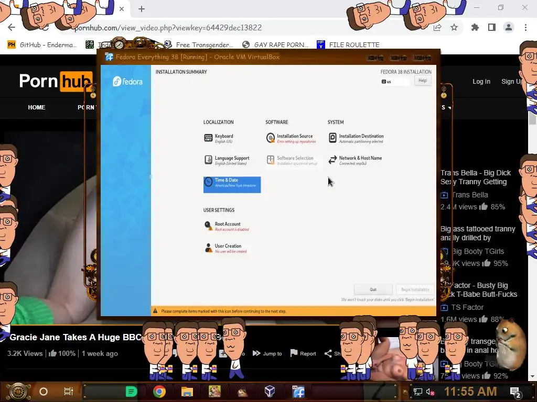The width and height of the screenshot is (537, 402).
Task: Open Installation Destination settings
Action: point(356,138)
